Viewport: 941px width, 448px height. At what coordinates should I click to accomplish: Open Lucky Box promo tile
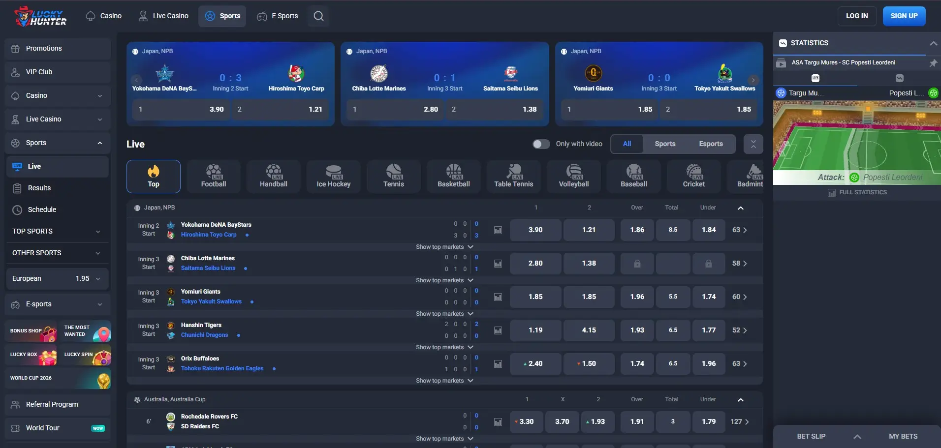[x=31, y=355]
